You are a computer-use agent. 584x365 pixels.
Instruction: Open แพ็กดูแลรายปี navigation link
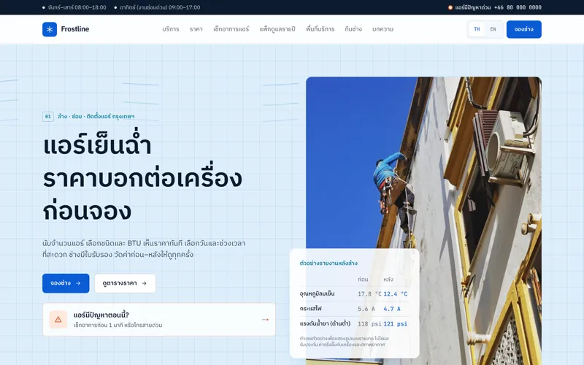[x=277, y=29]
